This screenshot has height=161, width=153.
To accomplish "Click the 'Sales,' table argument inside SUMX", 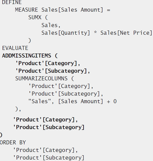I will pyautogui.click(x=51, y=25).
